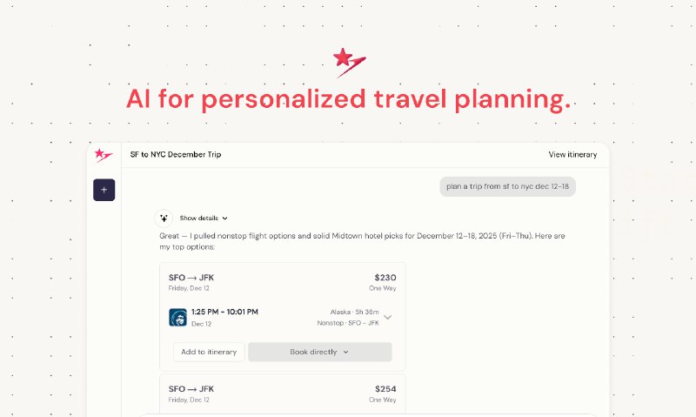Click the small star logo in the sidebar

click(x=104, y=155)
